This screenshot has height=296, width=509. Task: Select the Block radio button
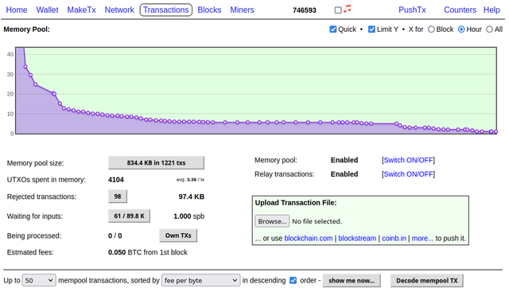pos(431,29)
